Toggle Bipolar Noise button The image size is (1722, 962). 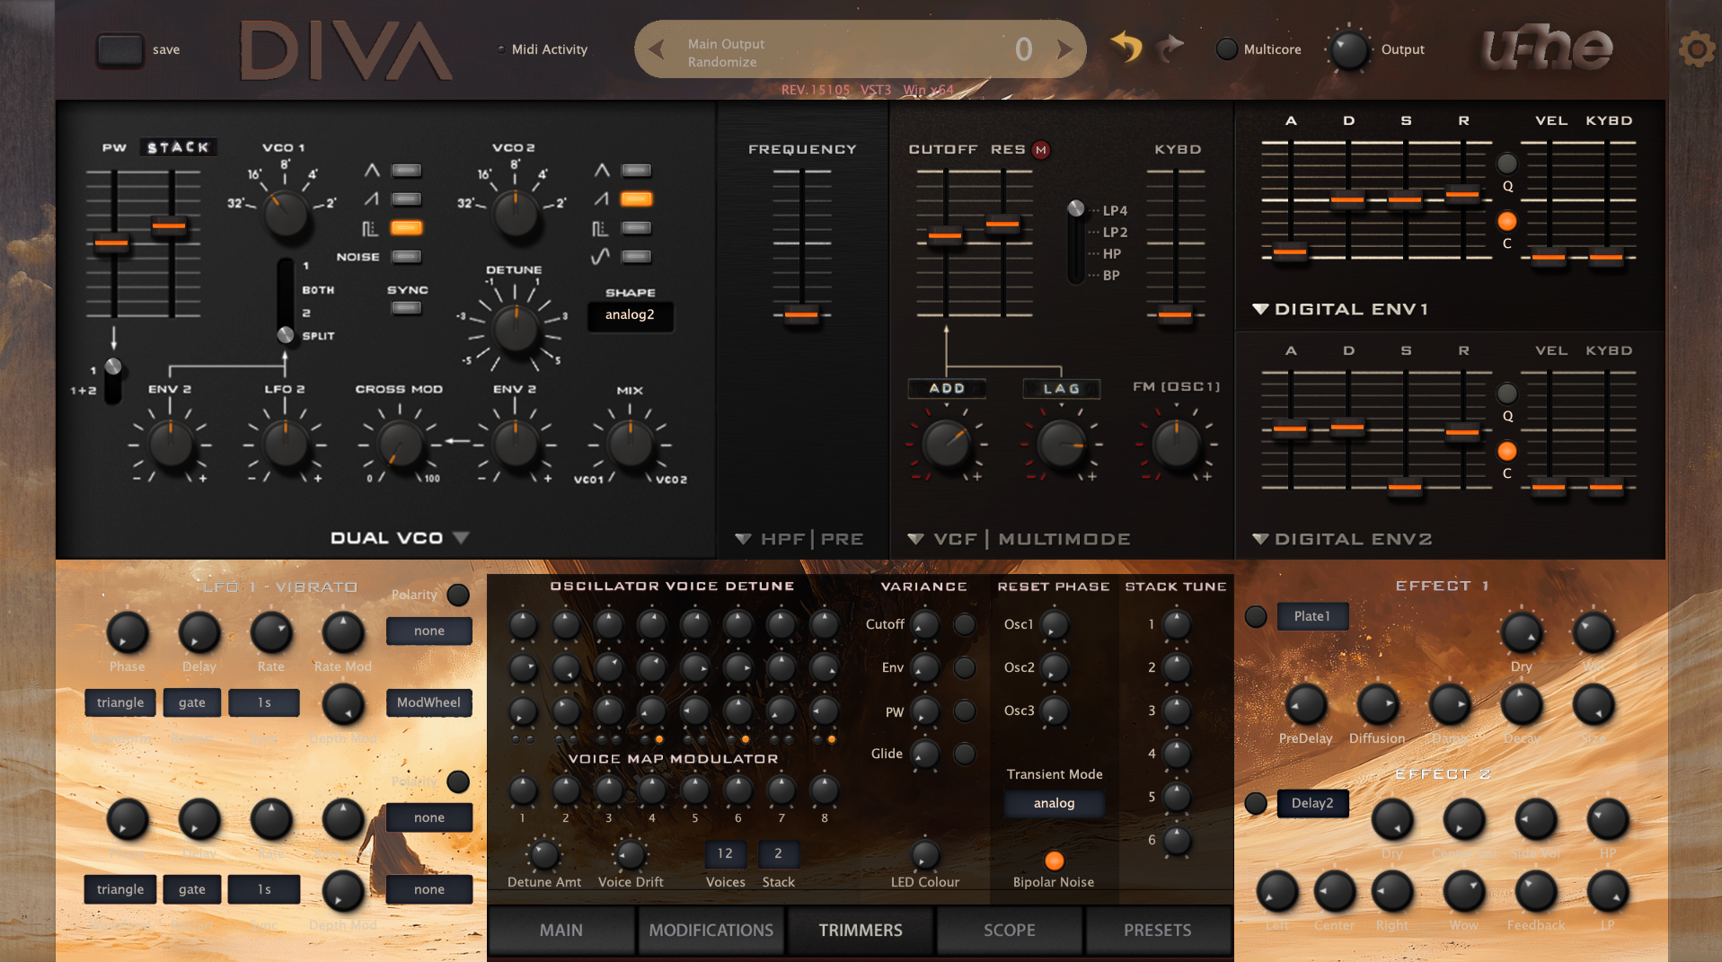[1054, 861]
